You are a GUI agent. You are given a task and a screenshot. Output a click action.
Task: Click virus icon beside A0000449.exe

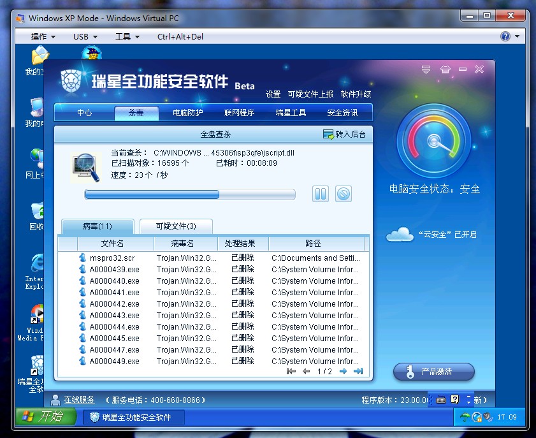coord(82,361)
